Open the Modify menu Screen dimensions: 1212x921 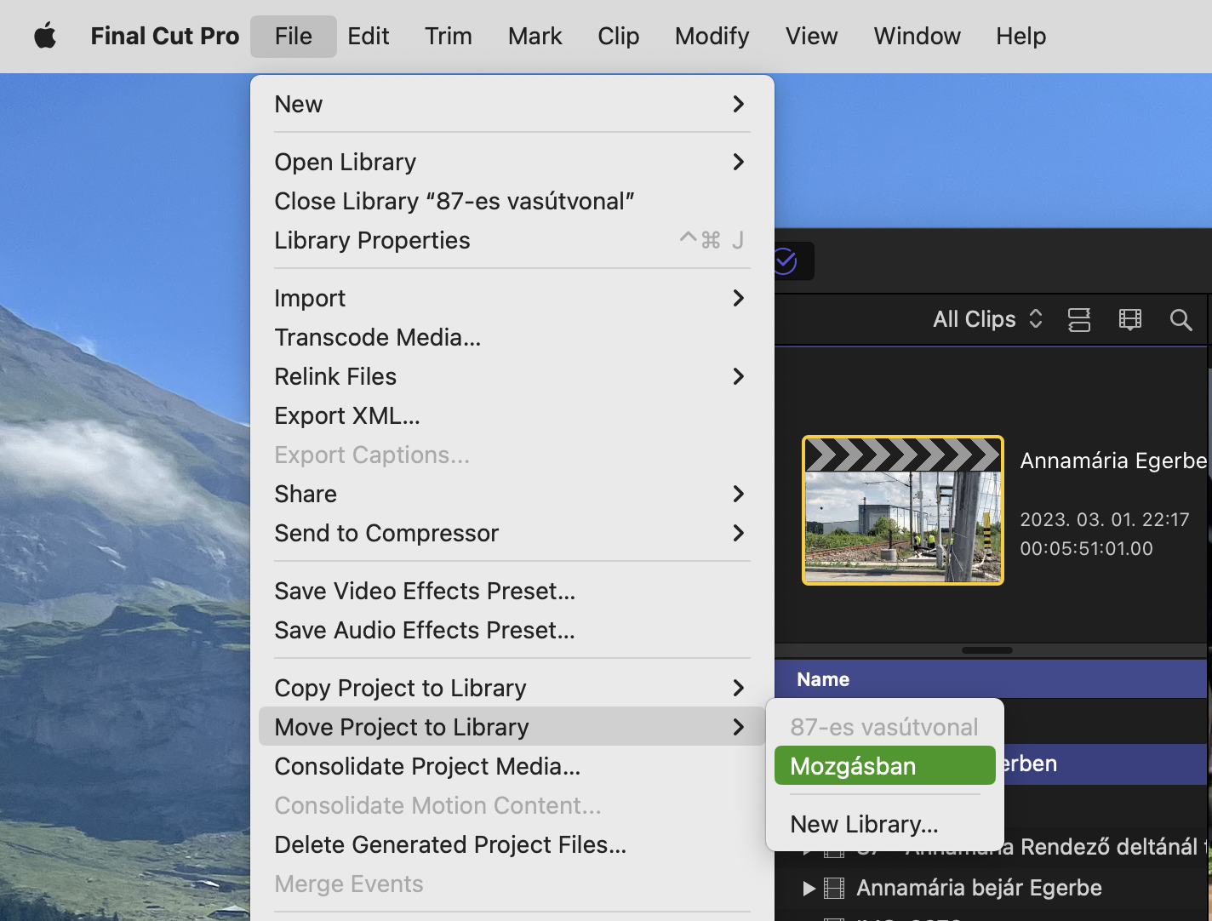point(712,36)
